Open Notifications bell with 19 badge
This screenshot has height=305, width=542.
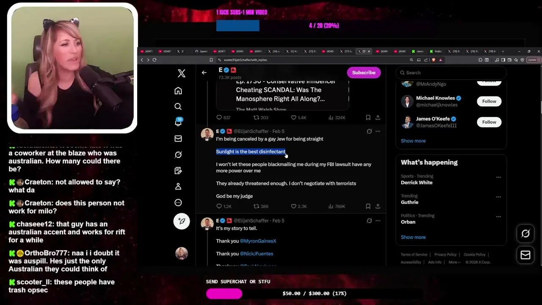point(178,122)
